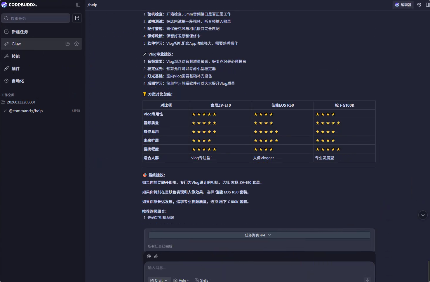This screenshot has width=430, height=282.
Task: Click the Skills button
Action: tap(201, 280)
